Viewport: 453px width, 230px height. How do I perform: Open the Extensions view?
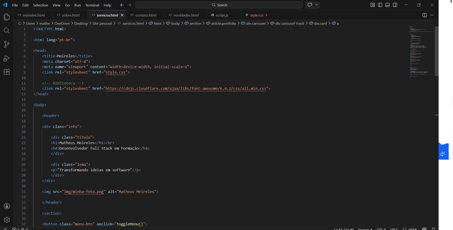[x=7, y=72]
